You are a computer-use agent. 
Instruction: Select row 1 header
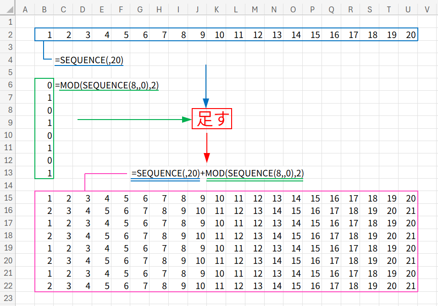(8, 22)
